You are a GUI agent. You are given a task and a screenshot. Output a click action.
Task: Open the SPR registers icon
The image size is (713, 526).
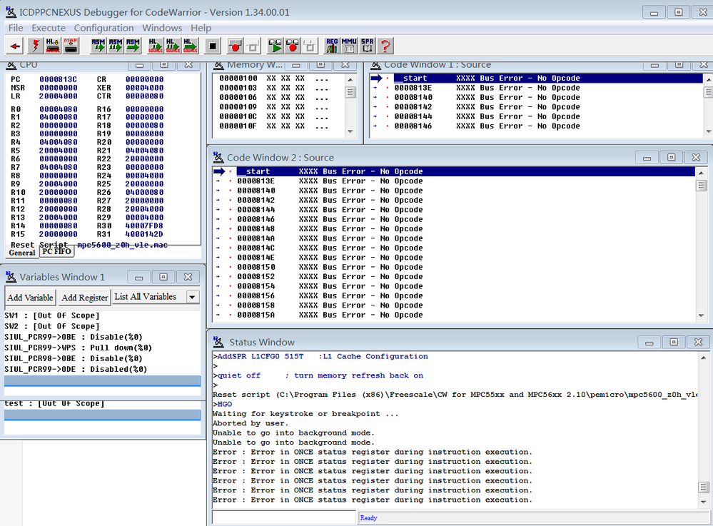click(367, 46)
